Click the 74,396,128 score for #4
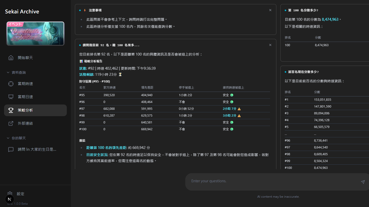The height and width of the screenshot is (207, 369). [x=322, y=120]
